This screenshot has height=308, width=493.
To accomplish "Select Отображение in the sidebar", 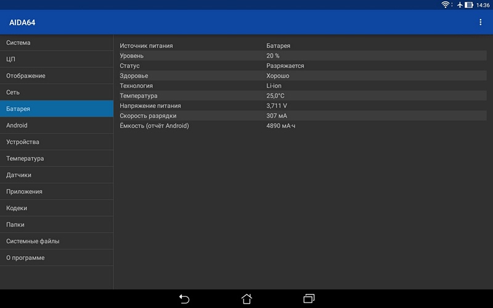I will tap(57, 76).
